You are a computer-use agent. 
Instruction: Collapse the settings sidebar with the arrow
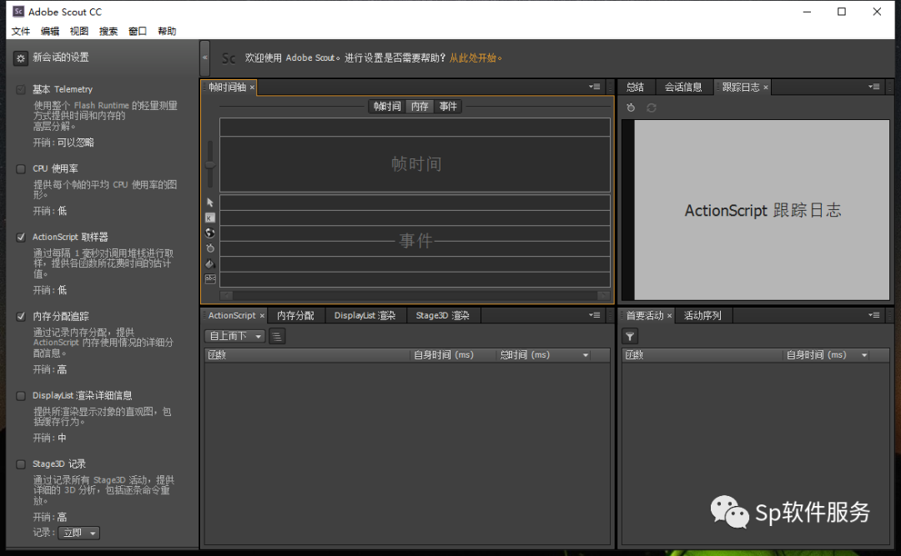click(204, 58)
